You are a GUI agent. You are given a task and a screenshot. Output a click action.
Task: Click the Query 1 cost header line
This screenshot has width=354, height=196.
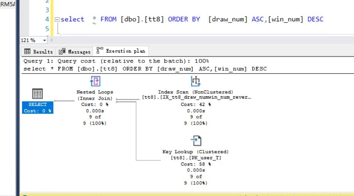[116, 61]
